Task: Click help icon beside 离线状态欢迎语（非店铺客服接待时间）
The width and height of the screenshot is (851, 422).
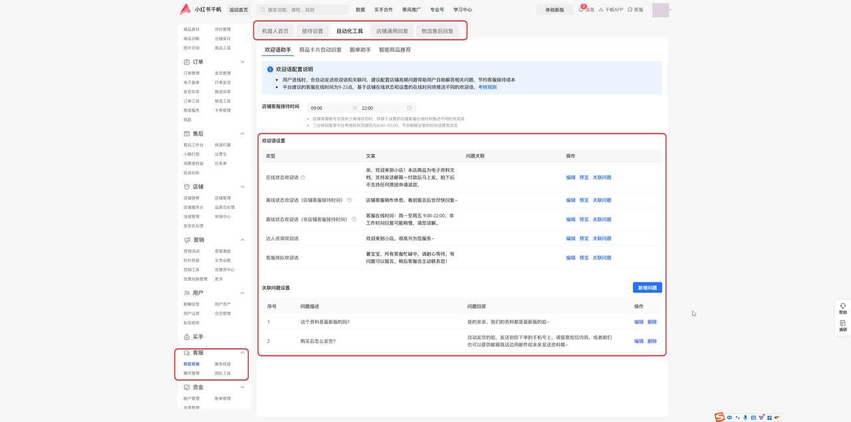Action: click(354, 219)
